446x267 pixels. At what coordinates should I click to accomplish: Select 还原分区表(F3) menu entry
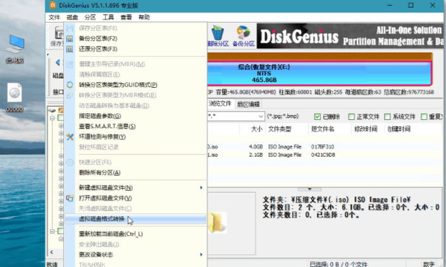pyautogui.click(x=135, y=49)
